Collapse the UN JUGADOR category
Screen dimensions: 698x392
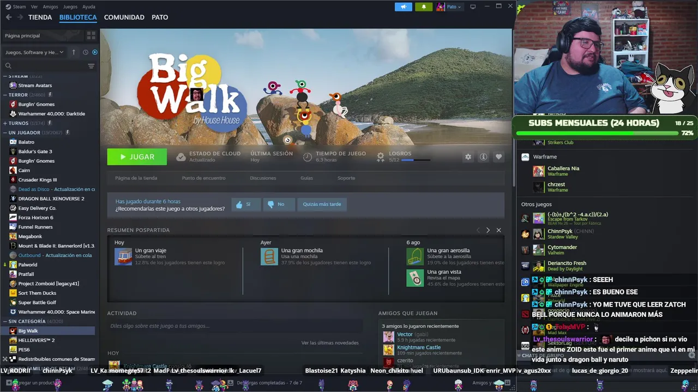(5, 132)
